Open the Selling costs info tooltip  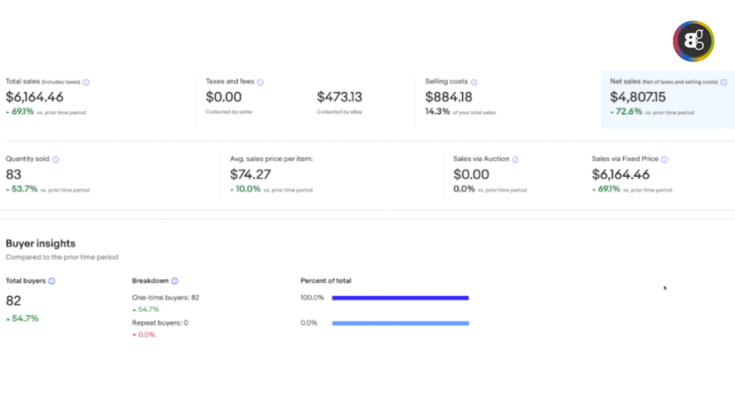coord(474,81)
